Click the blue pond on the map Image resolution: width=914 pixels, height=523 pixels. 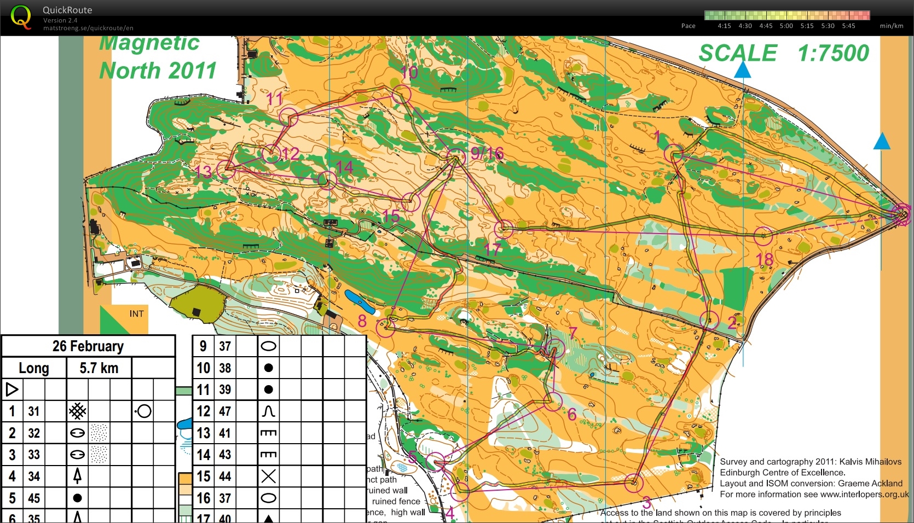coord(360,302)
